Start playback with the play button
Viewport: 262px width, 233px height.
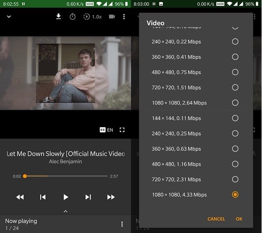(65, 197)
